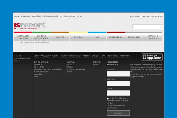Click Home under Dienste
177x118 pixels.
(95, 65)
